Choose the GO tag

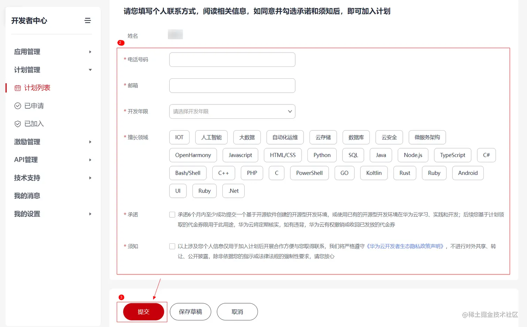pyautogui.click(x=344, y=173)
